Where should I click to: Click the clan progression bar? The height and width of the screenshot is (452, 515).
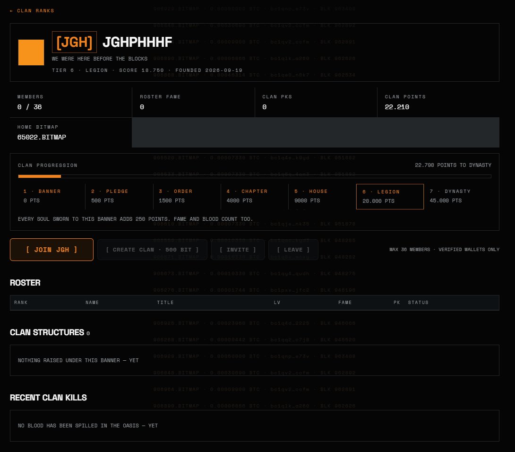pyautogui.click(x=255, y=176)
